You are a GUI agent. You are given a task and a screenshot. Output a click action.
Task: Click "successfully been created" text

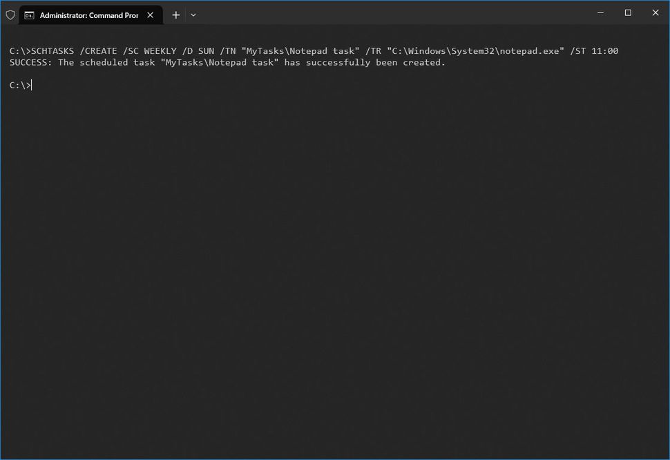[383, 62]
